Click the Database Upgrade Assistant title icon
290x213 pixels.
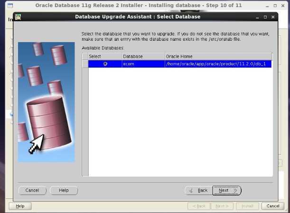(18, 17)
